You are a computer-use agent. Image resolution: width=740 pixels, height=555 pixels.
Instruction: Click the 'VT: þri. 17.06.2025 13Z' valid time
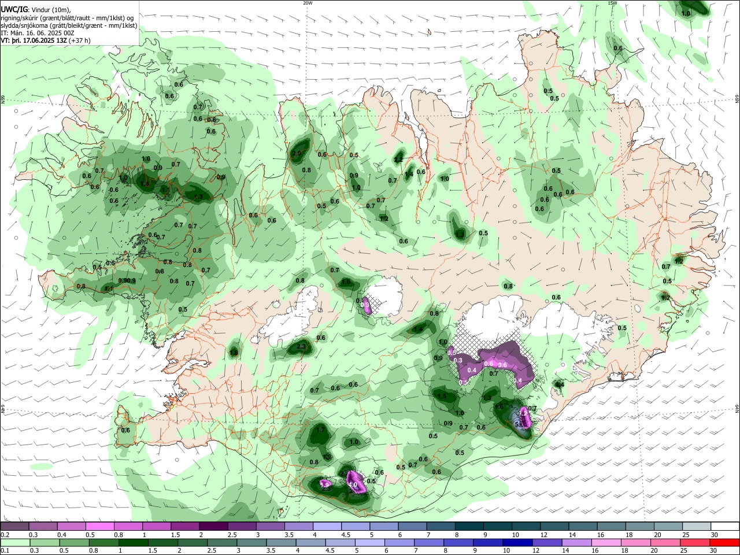[x=34, y=40]
